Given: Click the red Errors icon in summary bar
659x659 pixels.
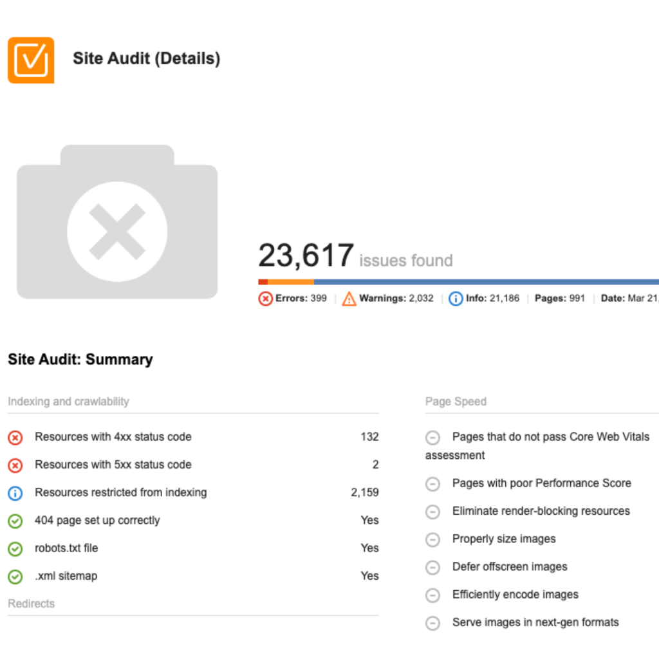Looking at the screenshot, I should click(x=265, y=299).
